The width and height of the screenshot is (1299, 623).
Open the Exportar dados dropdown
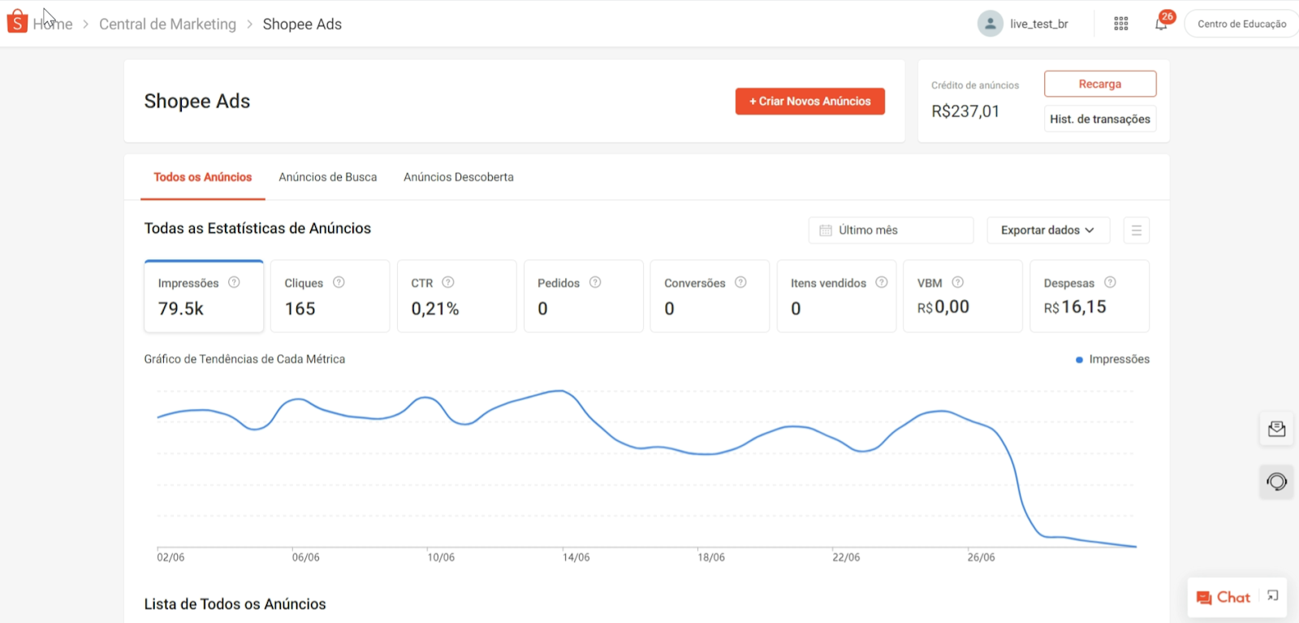pos(1048,230)
